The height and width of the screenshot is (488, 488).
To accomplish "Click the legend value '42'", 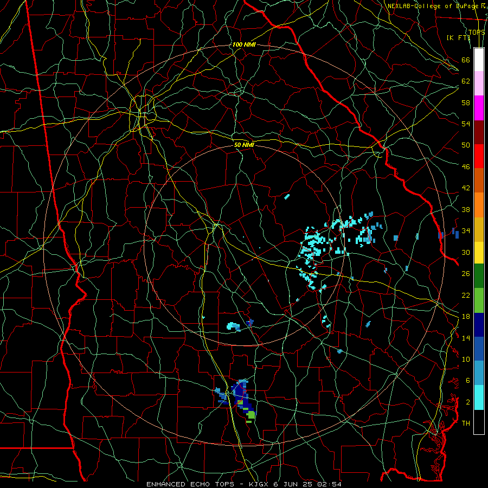I will [x=466, y=188].
